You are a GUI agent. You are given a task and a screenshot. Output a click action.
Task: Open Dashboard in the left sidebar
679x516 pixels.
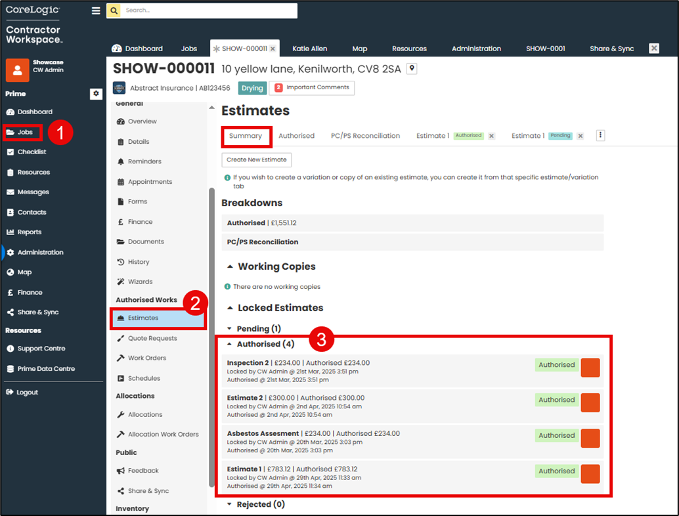(x=30, y=112)
